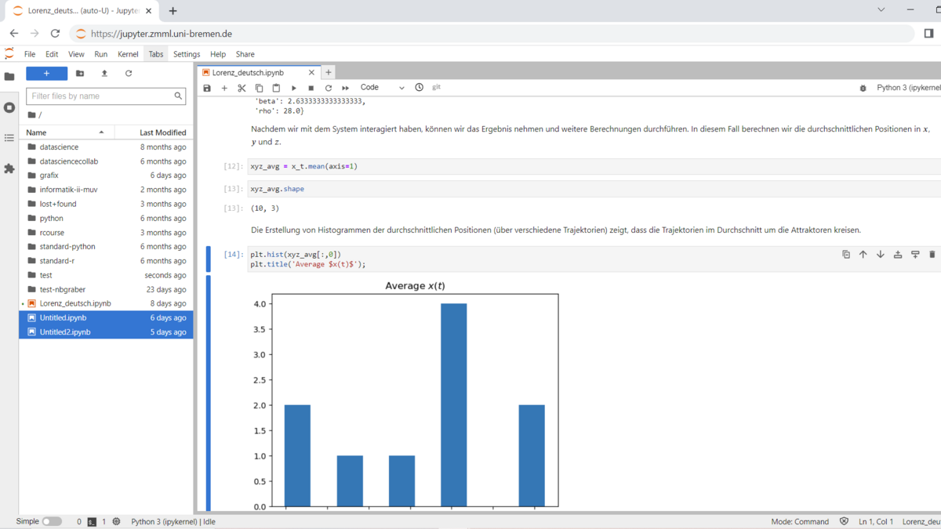Select the lost+found folder
Image resolution: width=941 pixels, height=529 pixels.
[106, 204]
